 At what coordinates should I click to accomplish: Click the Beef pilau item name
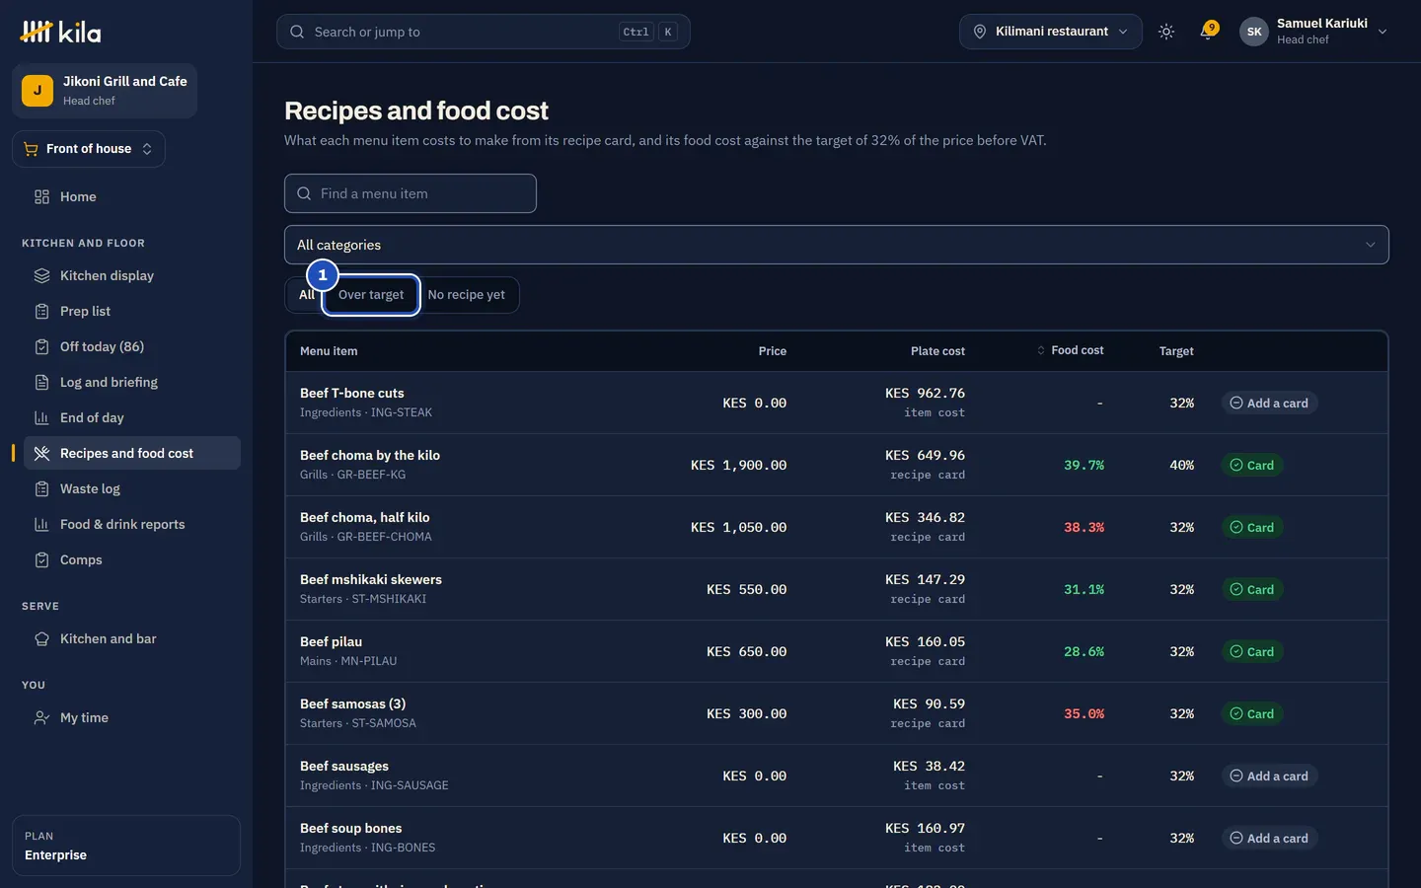(331, 641)
